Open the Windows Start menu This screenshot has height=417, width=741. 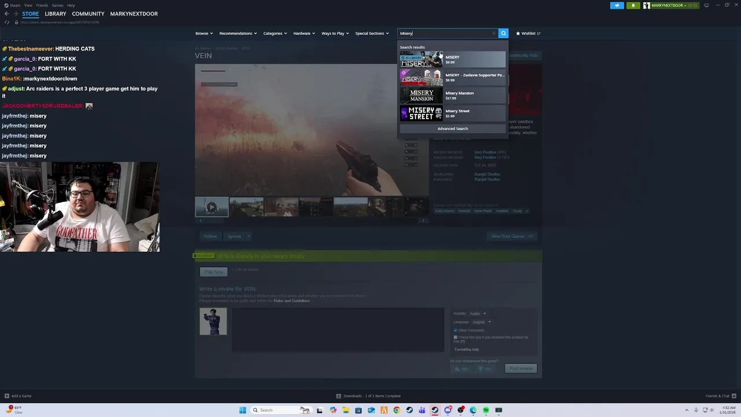point(243,410)
